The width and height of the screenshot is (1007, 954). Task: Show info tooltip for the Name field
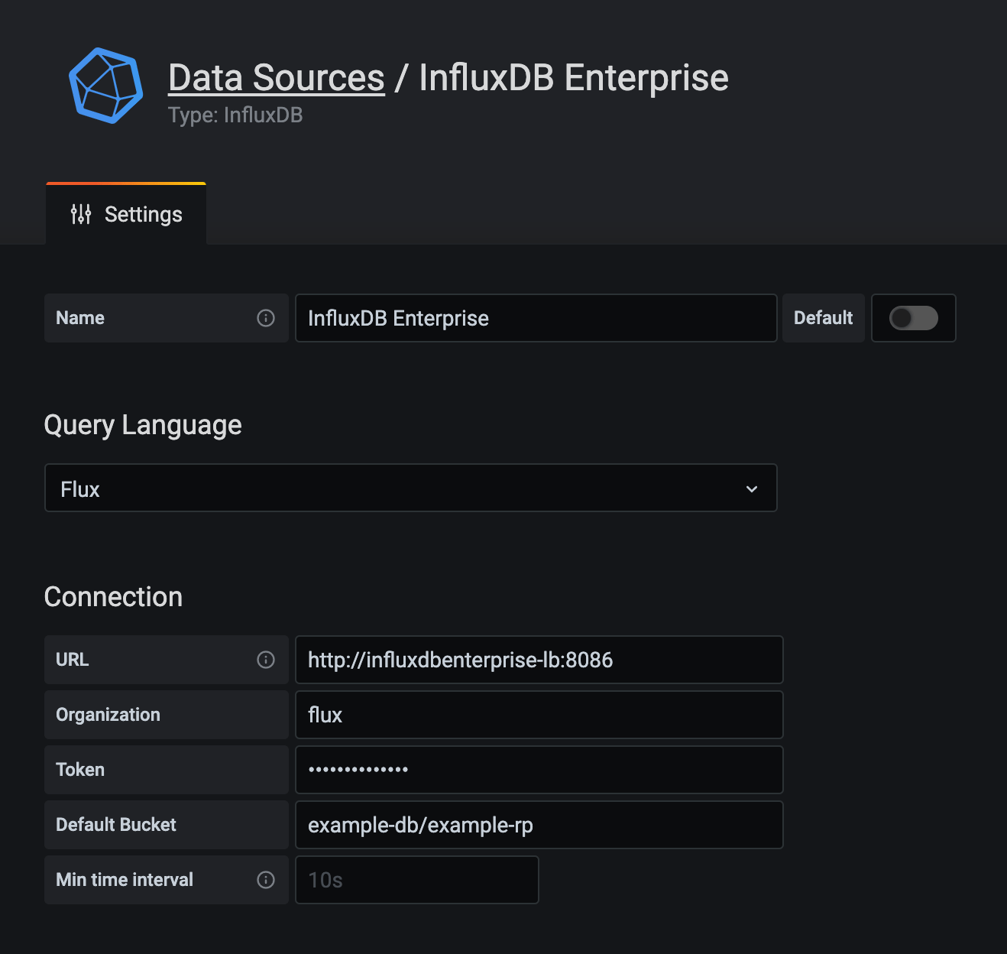pos(266,318)
